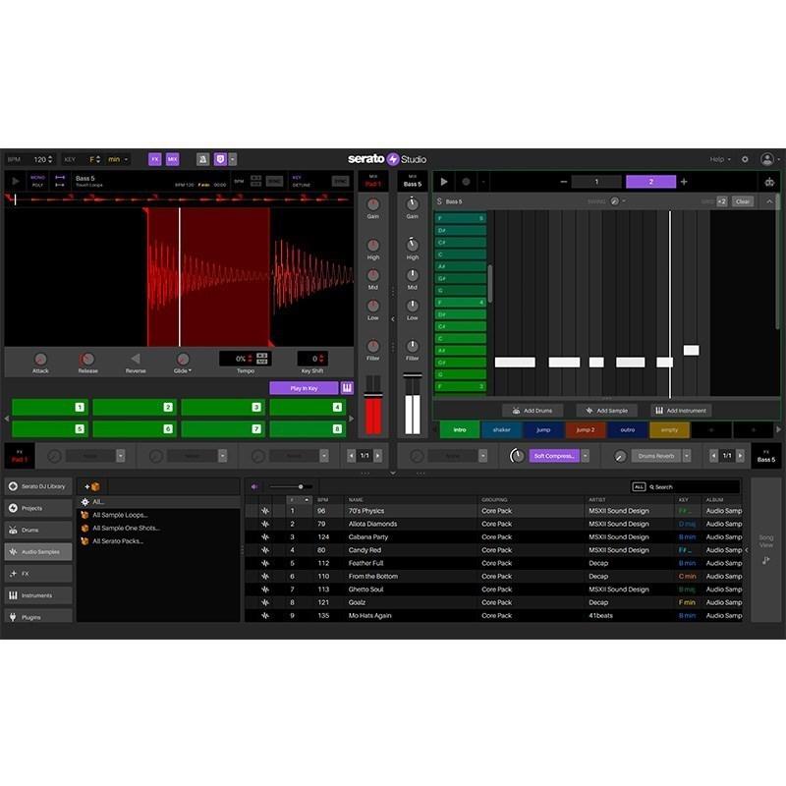Image resolution: width=786 pixels, height=786 pixels.
Task: Open the FX panel from the sidebar
Action: (x=34, y=573)
